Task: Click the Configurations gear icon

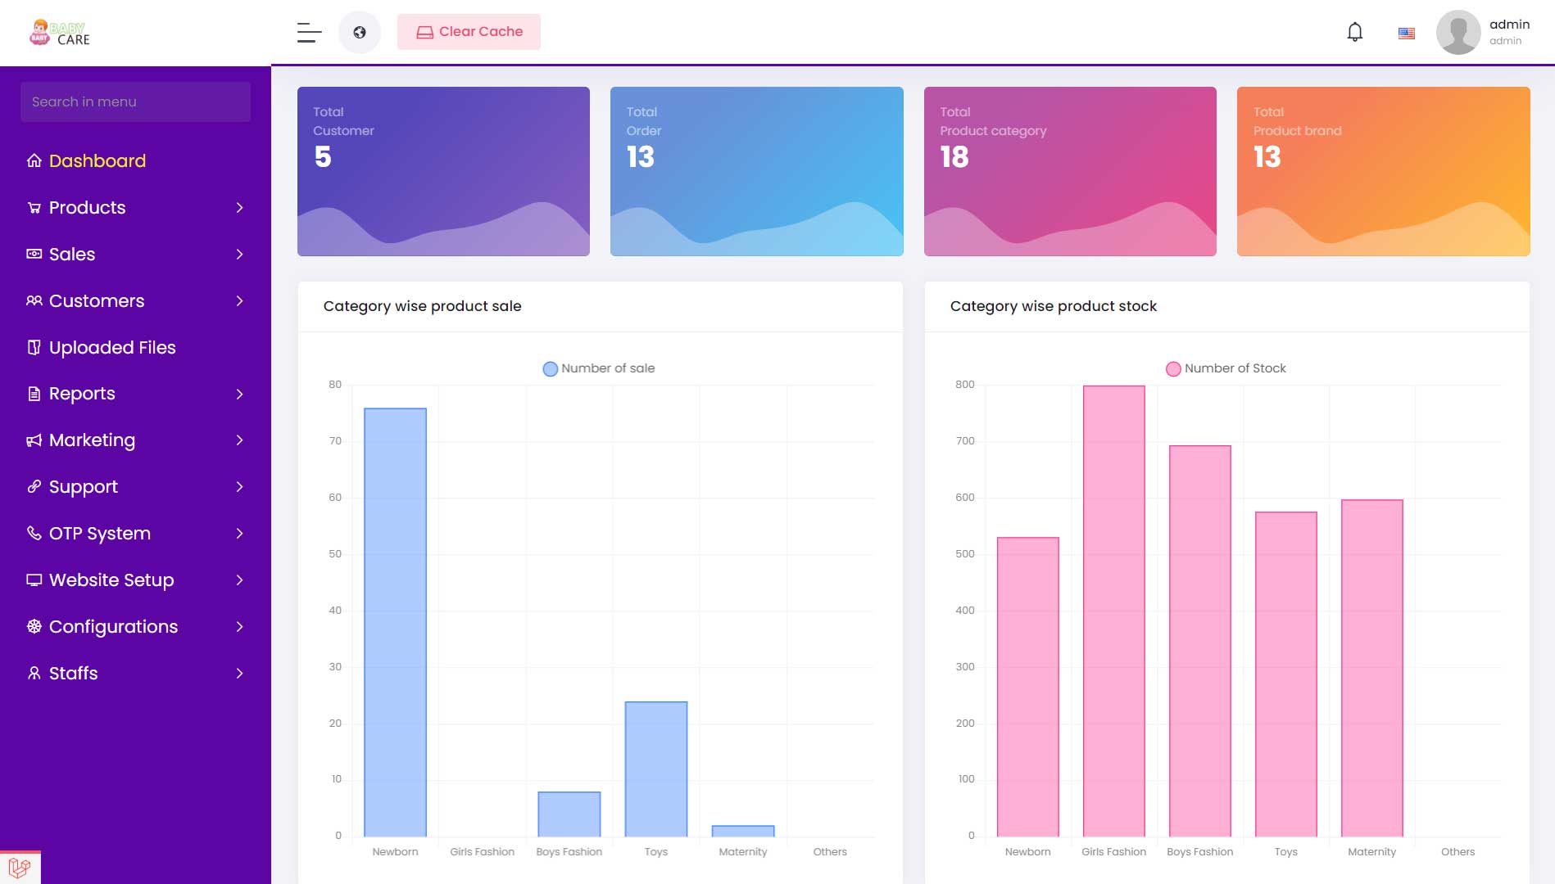Action: pyautogui.click(x=34, y=626)
